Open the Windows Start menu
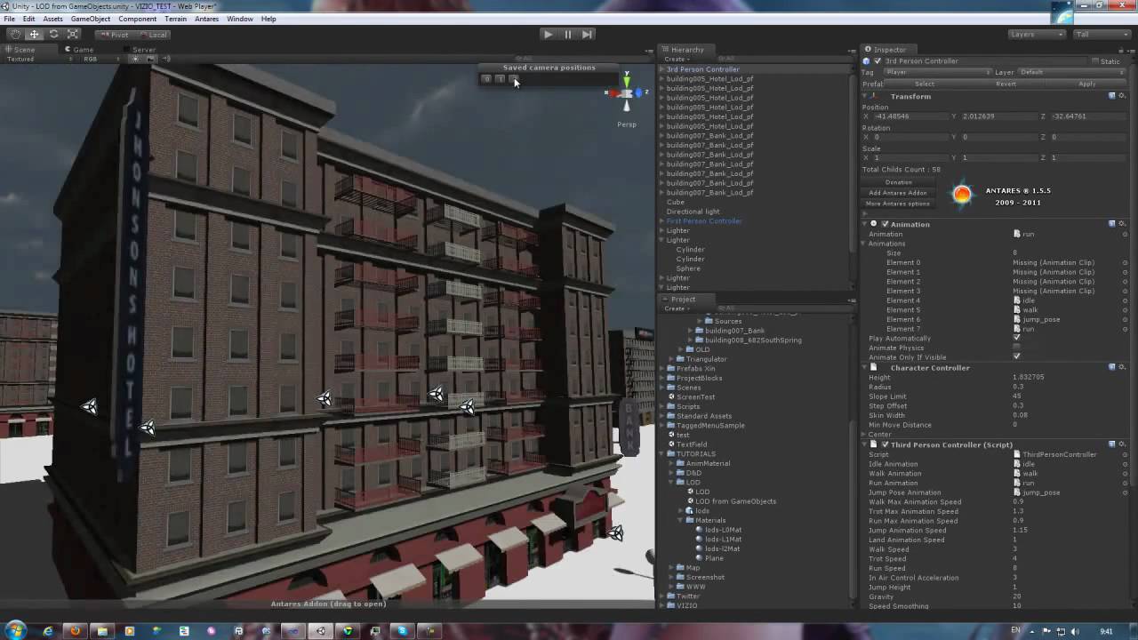The height and width of the screenshot is (640, 1138). click(x=15, y=630)
